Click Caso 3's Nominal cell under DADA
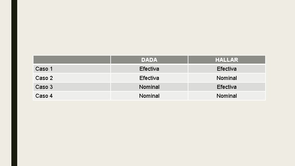This screenshot has width=295, height=166. (149, 87)
